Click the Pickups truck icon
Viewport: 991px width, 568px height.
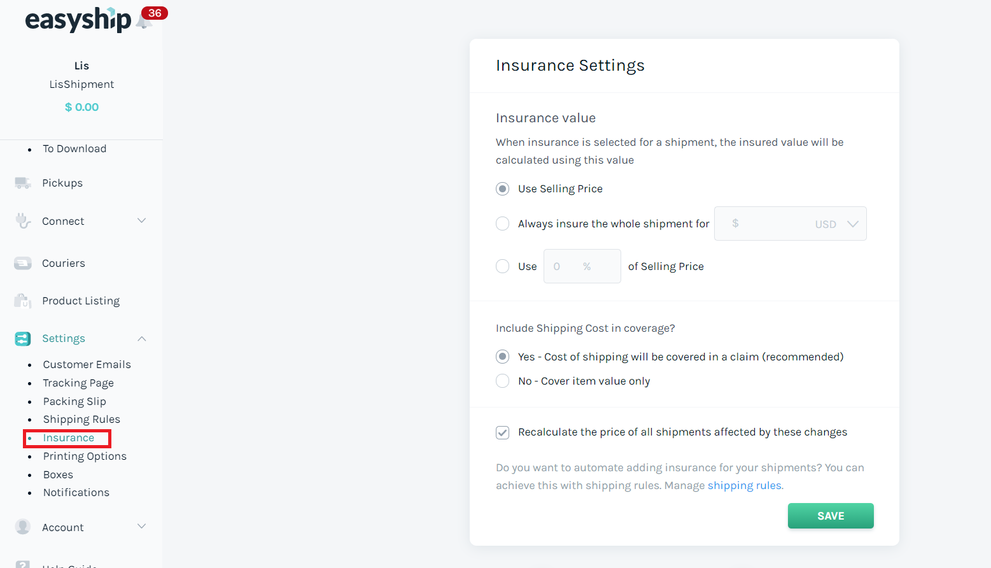[x=23, y=183]
